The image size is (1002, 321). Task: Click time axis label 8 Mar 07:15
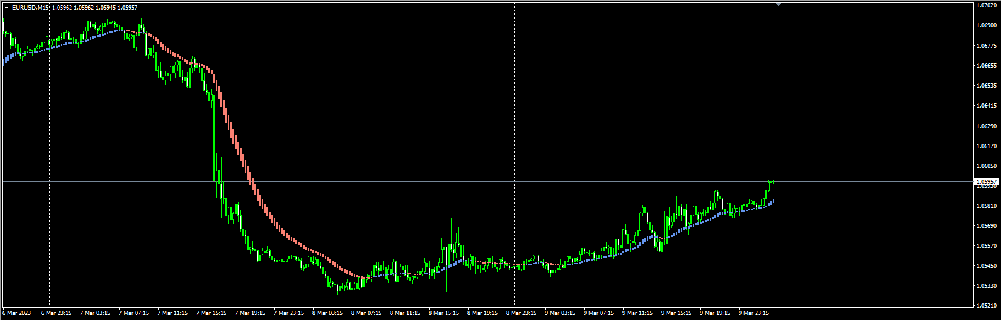coord(366,313)
